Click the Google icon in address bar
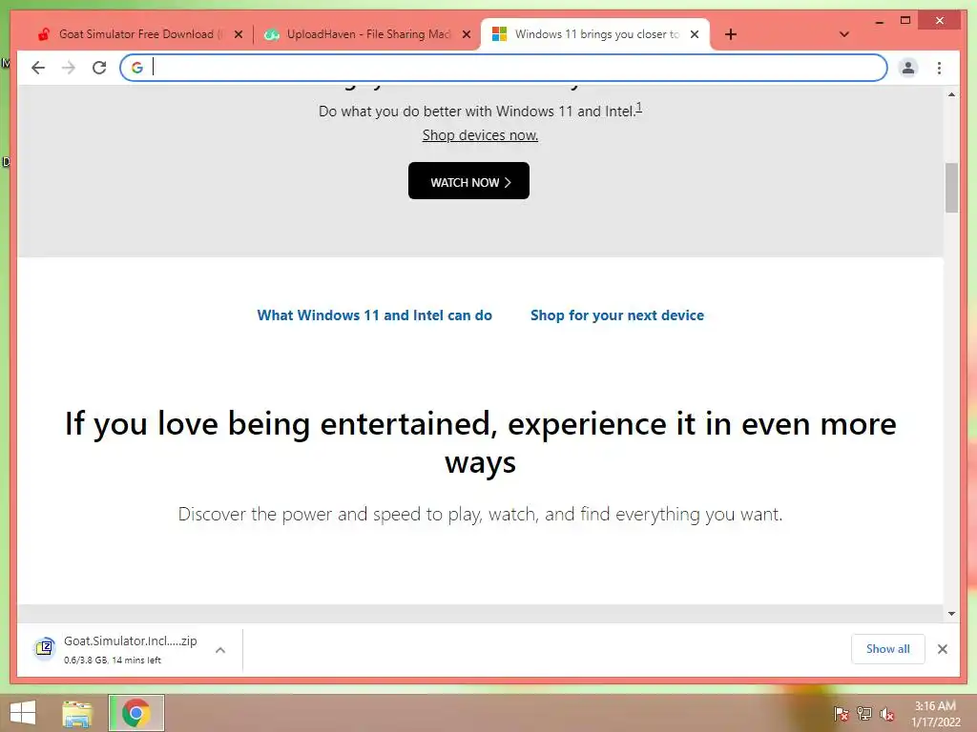This screenshot has width=977, height=732. 137,68
